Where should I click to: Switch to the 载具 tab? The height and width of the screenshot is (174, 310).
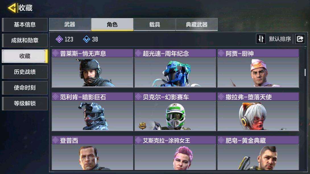tap(154, 24)
